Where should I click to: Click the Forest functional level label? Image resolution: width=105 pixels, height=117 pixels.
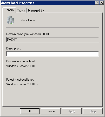(20, 80)
